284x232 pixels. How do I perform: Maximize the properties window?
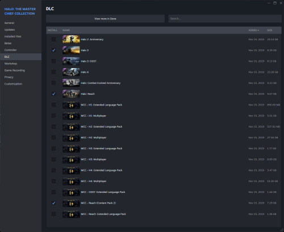275,3
